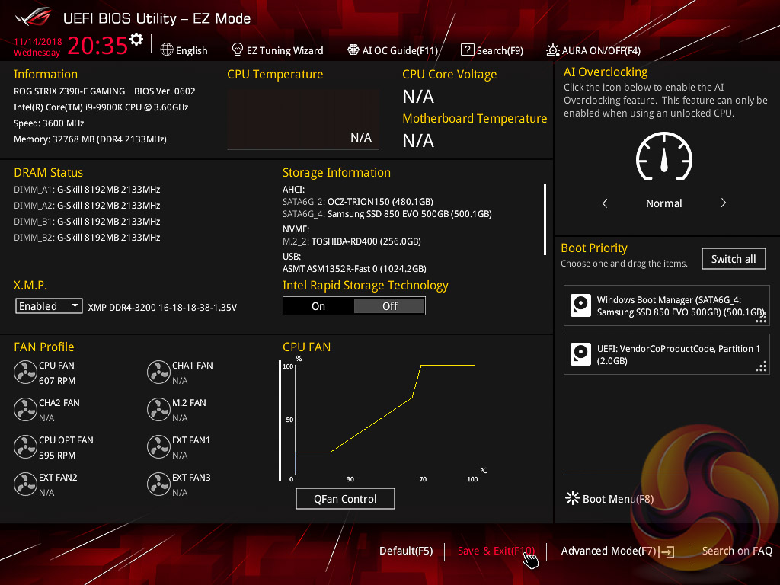Toggle AURA ON/OFF lighting

click(593, 50)
